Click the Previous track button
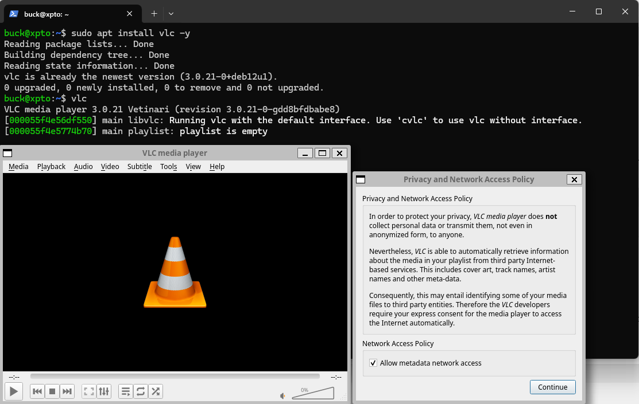This screenshot has width=639, height=404. pos(37,391)
